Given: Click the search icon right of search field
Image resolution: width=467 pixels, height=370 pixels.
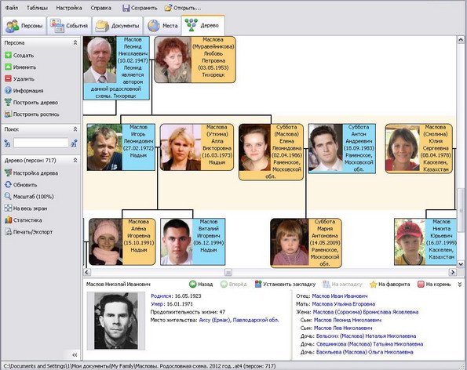Looking at the screenshot, I should tap(74, 143).
